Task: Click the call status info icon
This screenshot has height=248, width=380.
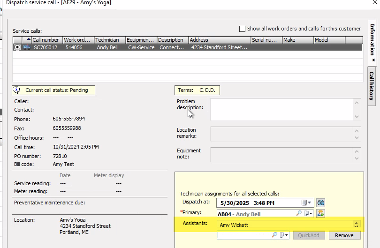Action: tap(16, 90)
